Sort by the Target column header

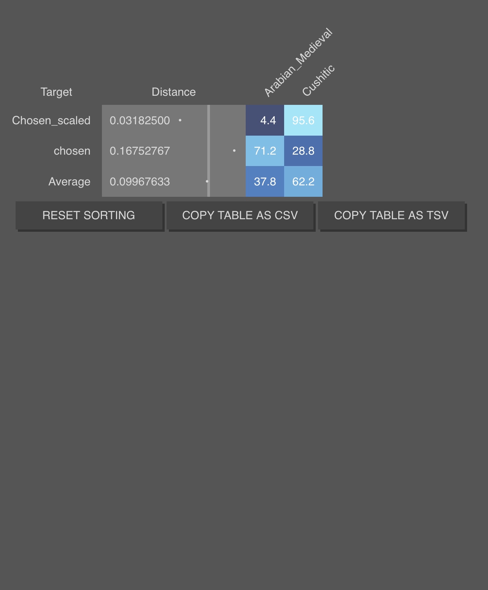click(56, 92)
